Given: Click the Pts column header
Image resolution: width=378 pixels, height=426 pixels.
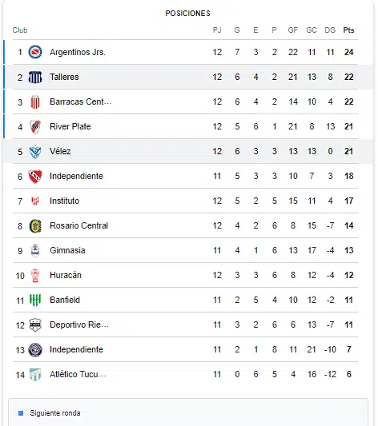Looking at the screenshot, I should point(348,30).
